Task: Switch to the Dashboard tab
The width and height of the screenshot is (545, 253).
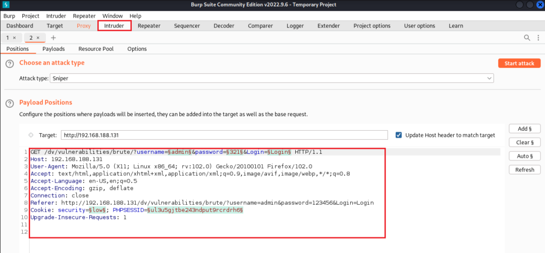Action: pyautogui.click(x=20, y=26)
